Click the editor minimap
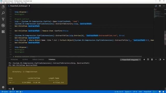This screenshot has width=166, height=93. [159, 13]
